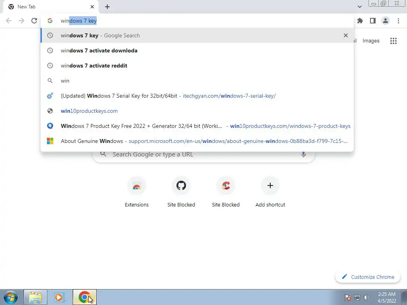
Task: Select 'windows 7 activate reddit' suggestion
Action: point(197,66)
